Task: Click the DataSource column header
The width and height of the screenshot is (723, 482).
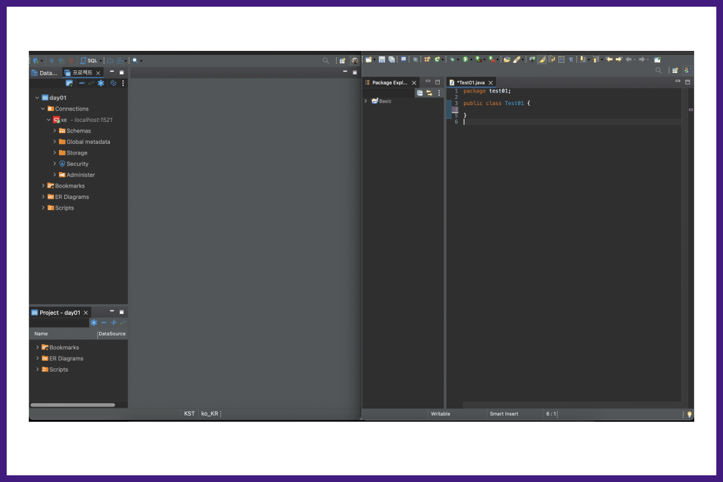Action: pyautogui.click(x=112, y=333)
